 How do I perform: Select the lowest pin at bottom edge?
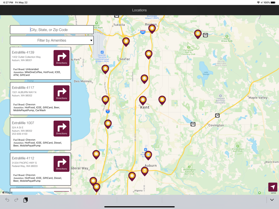click(x=97, y=188)
